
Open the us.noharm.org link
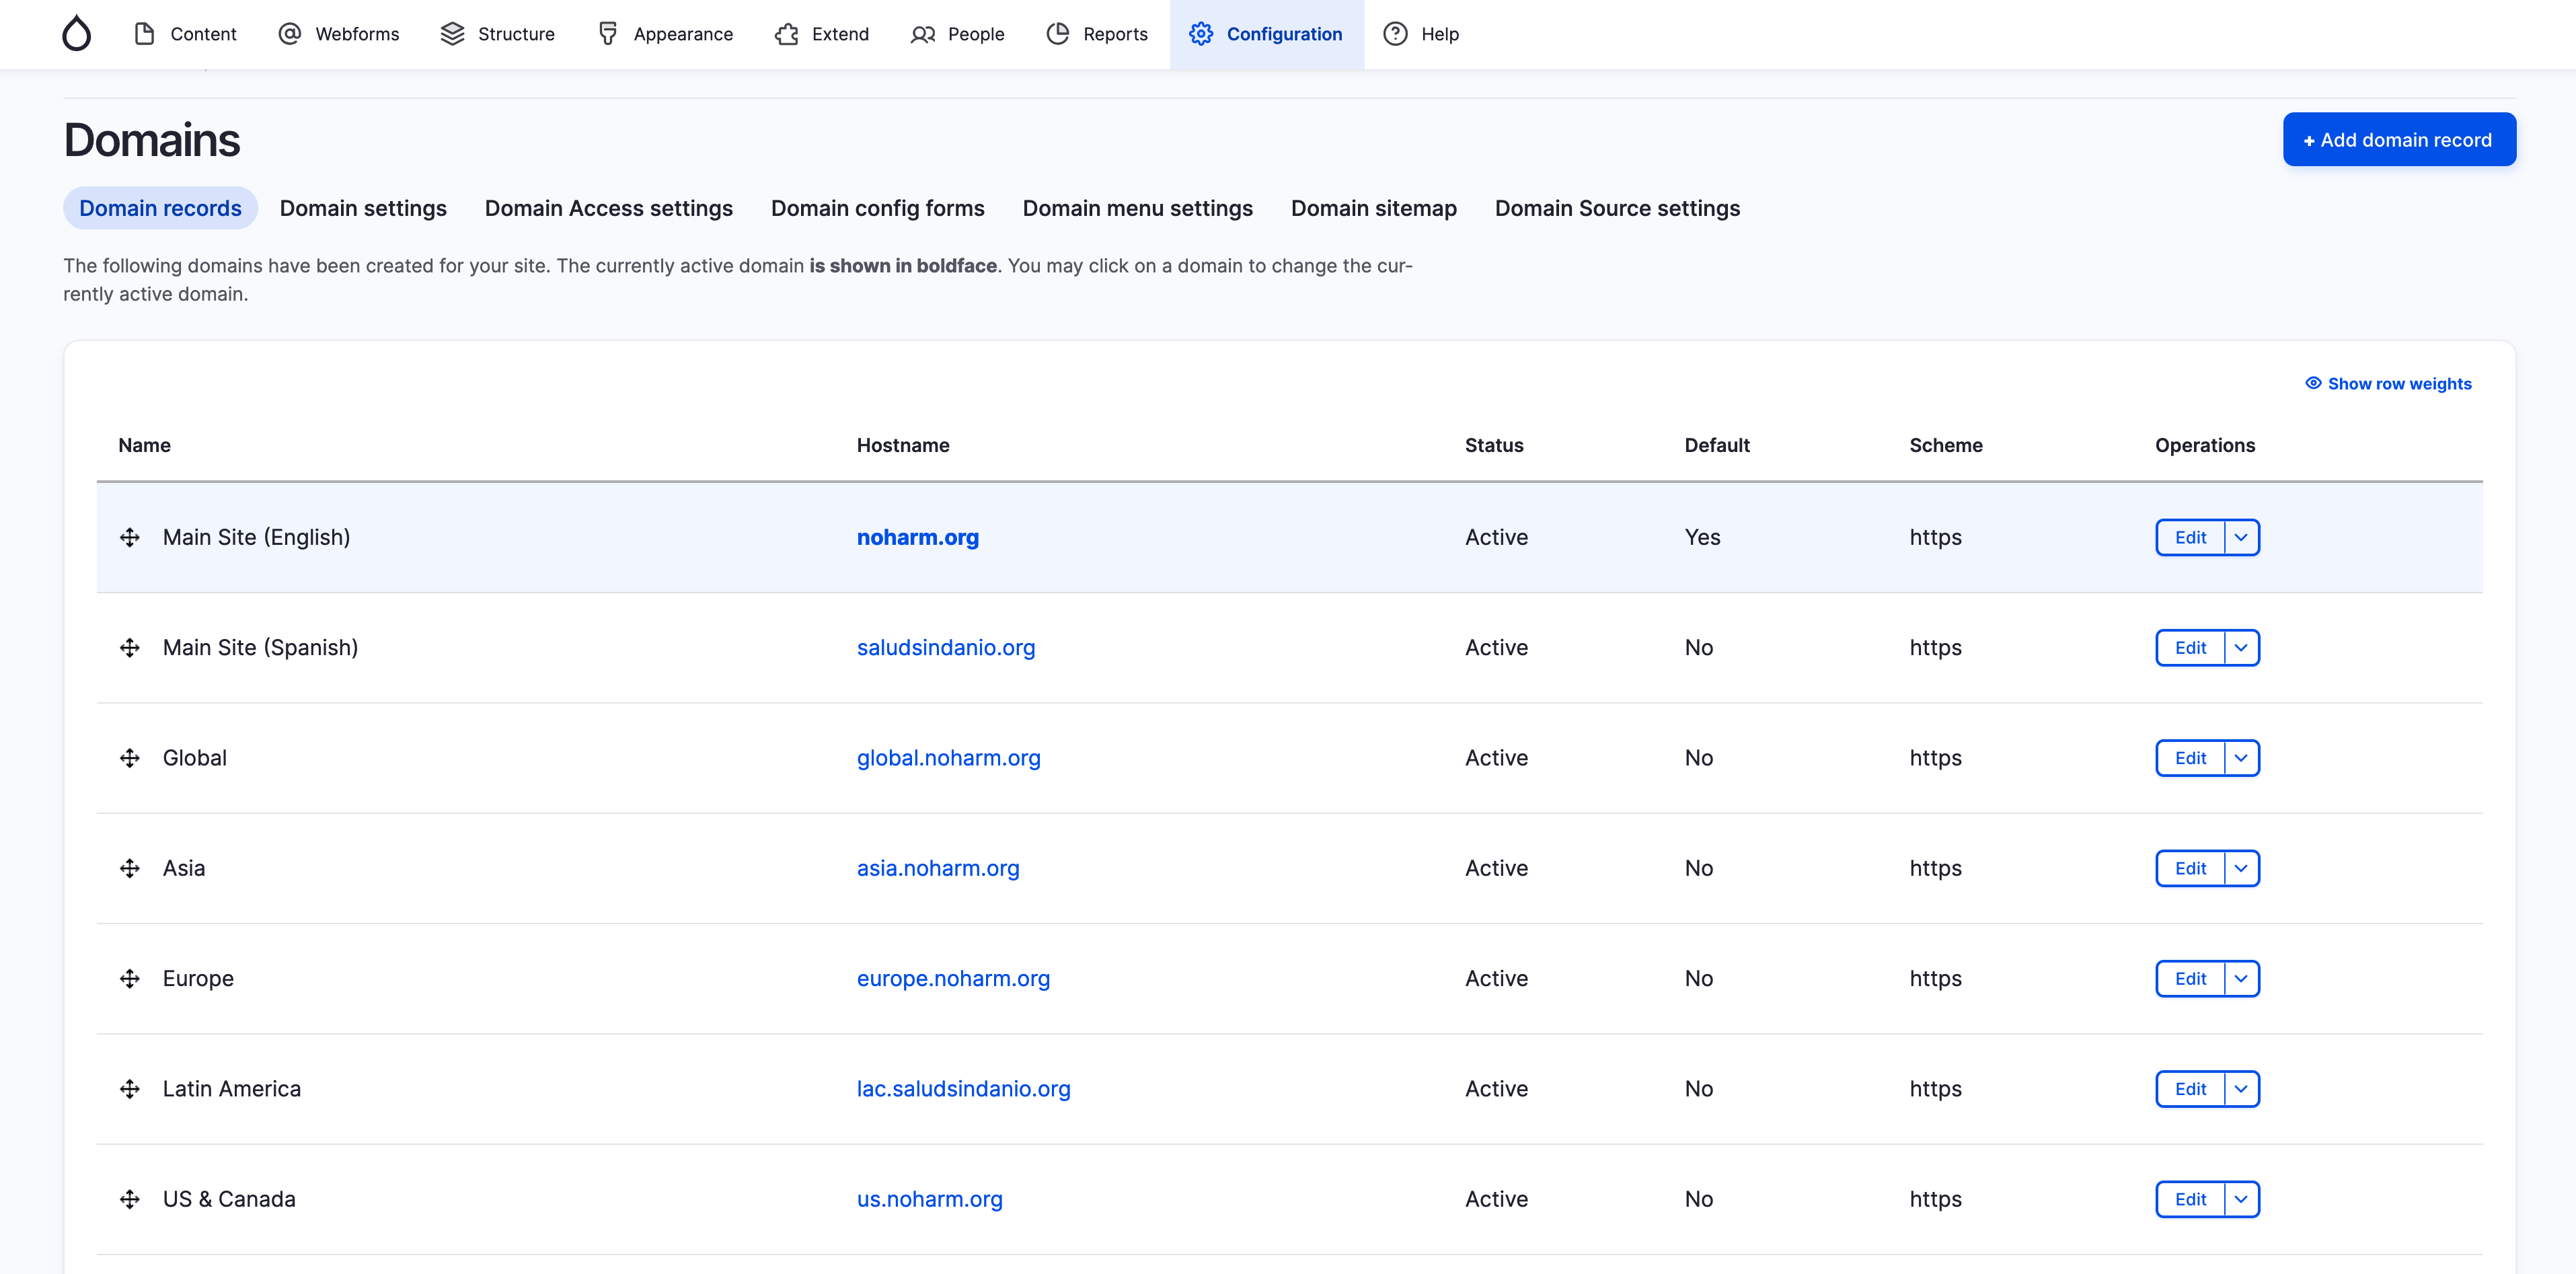(x=929, y=1199)
